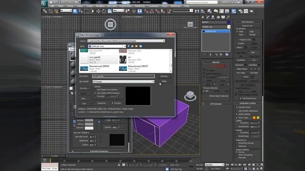
Task: Open Select by Name tool
Action: pos(81,11)
